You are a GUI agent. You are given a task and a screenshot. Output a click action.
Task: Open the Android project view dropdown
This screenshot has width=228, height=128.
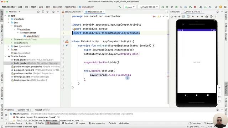(x=13, y=12)
